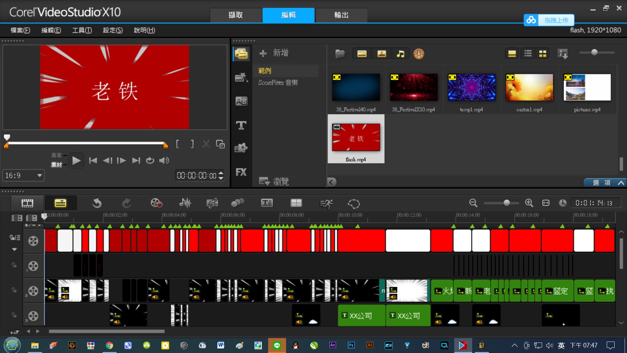Screen dimensions: 627x353
Task: Open the 360 video / mask creator tool
Action: coord(354,204)
